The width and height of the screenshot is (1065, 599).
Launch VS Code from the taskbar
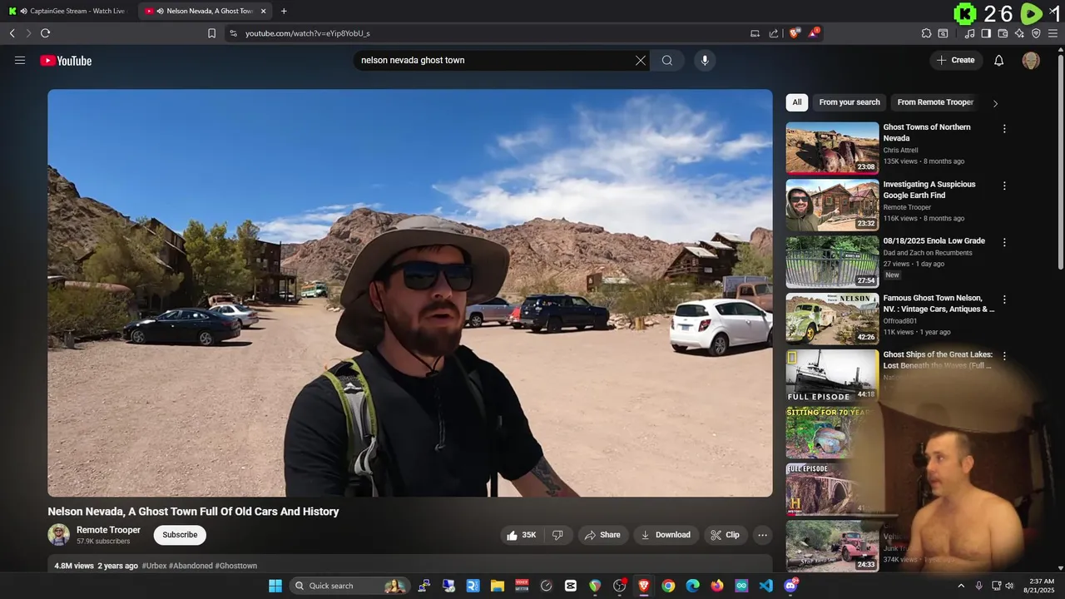766,586
